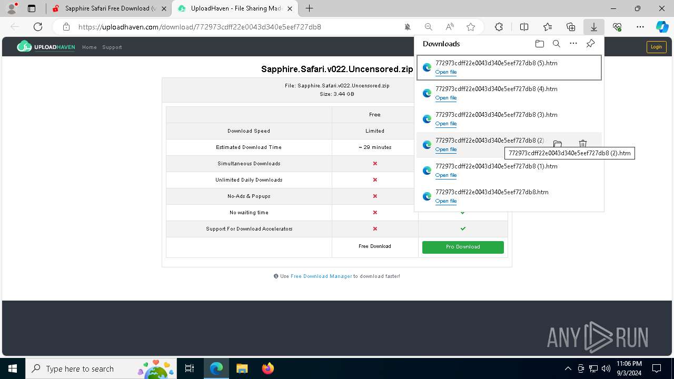
Task: Open Edge Settings and more menu
Action: 640,27
